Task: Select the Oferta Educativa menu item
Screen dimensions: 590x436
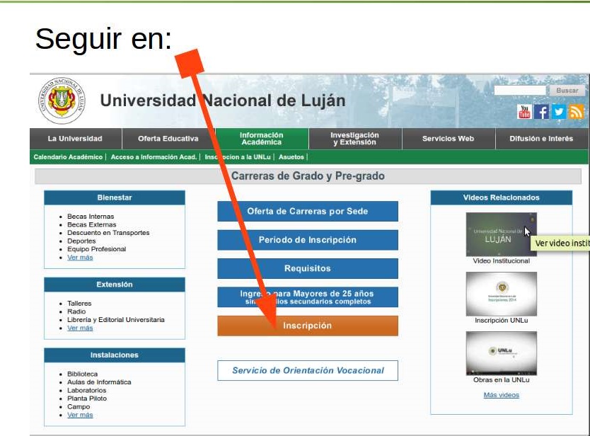Action: (x=168, y=139)
